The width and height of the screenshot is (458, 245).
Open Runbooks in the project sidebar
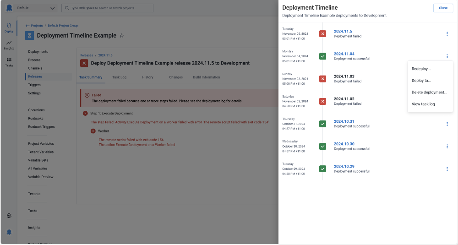point(36,119)
